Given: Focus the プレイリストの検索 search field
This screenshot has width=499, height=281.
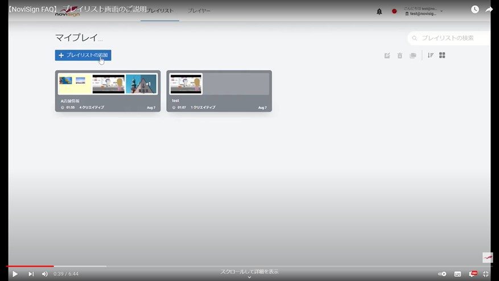Looking at the screenshot, I should (x=449, y=38).
